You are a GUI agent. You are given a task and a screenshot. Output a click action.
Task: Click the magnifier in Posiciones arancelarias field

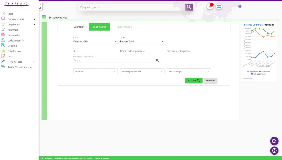[x=157, y=60]
